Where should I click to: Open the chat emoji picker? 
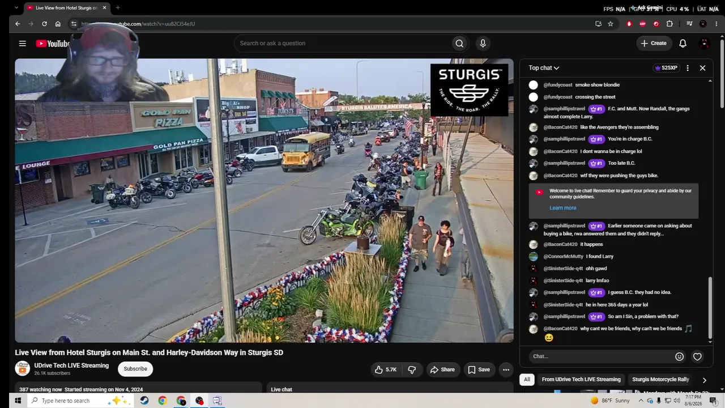click(679, 356)
